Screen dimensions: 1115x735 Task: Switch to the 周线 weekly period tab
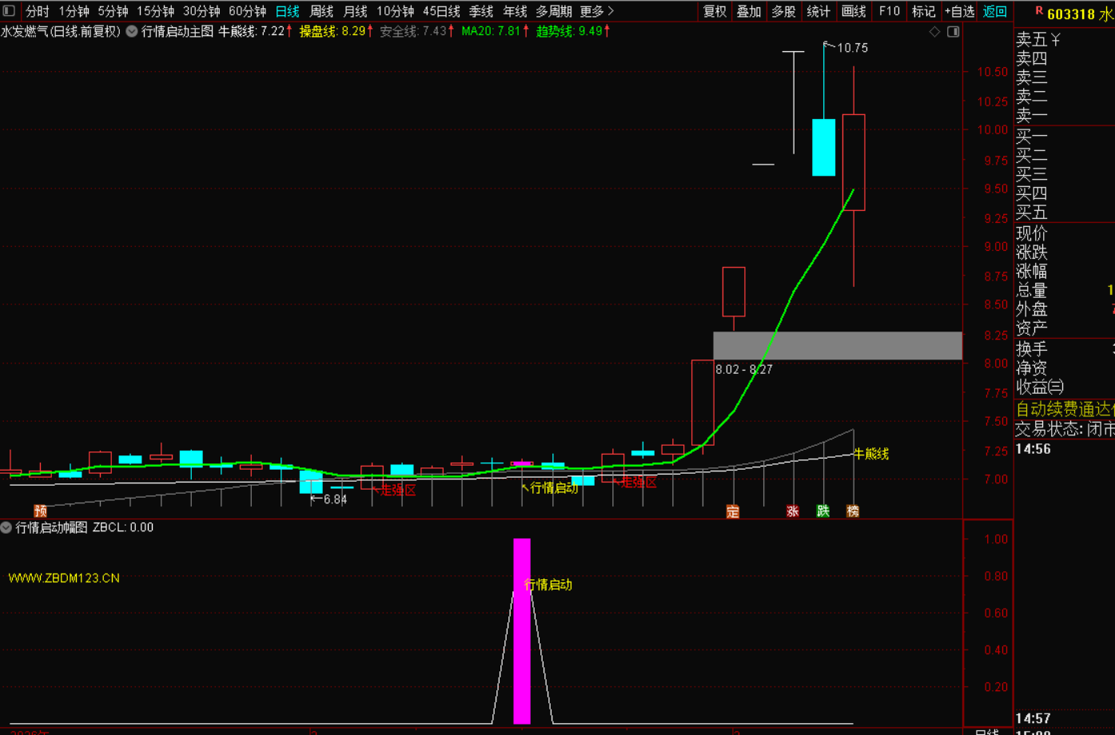(321, 11)
